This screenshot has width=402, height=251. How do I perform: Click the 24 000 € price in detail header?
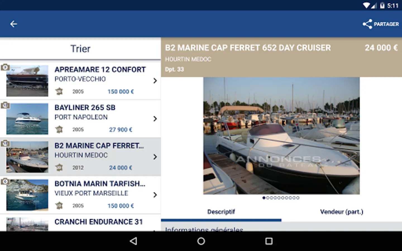point(381,48)
